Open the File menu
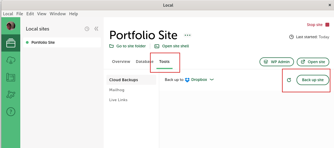This screenshot has width=334, height=148. pyautogui.click(x=20, y=14)
